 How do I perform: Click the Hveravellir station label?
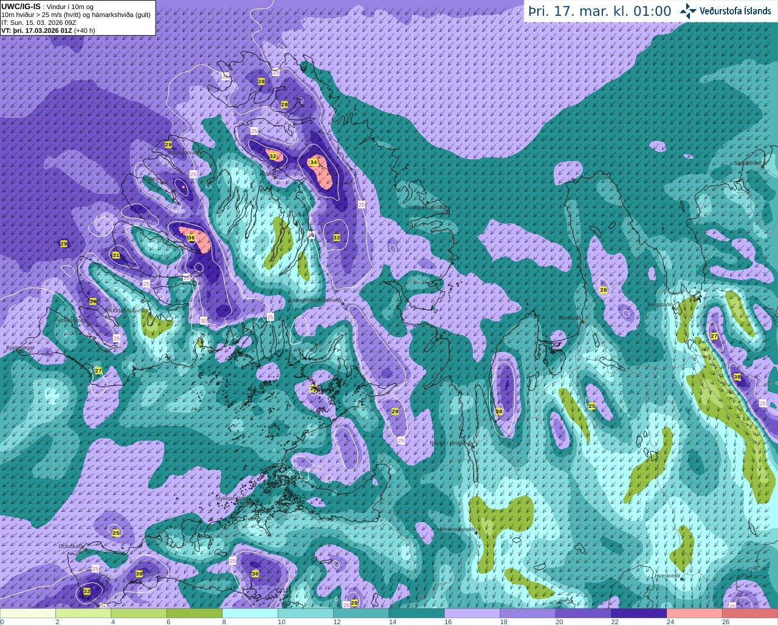[x=667, y=575]
